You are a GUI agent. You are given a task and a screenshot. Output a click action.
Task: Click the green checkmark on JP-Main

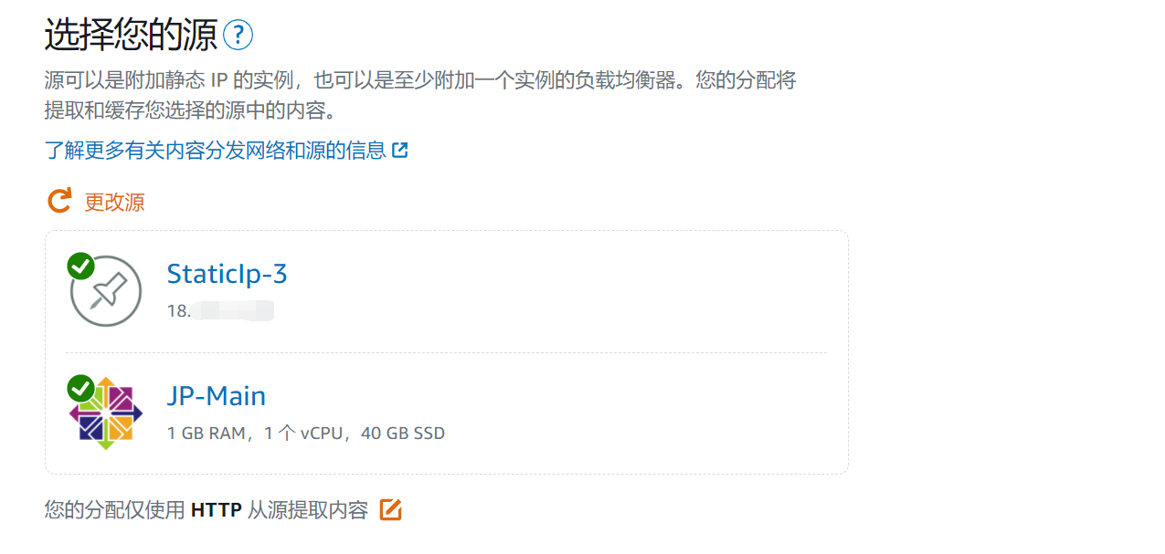coord(80,388)
